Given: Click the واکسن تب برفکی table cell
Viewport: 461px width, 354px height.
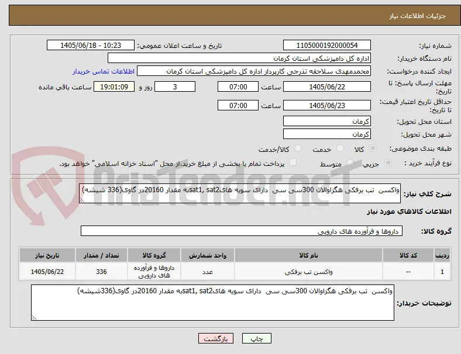Looking at the screenshot, I should pos(308,272).
